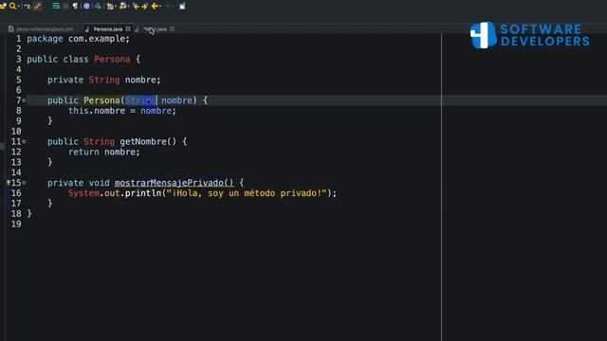Click the class name Persona on line 3
Viewport: 607px width, 341px height.
[x=112, y=59]
